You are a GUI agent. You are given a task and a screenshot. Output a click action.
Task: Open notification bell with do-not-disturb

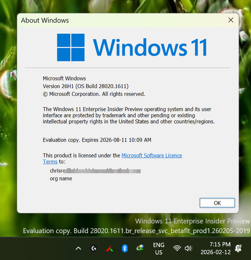tap(238, 248)
